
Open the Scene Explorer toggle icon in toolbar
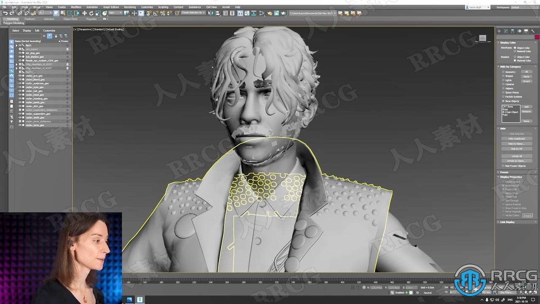pos(225,13)
